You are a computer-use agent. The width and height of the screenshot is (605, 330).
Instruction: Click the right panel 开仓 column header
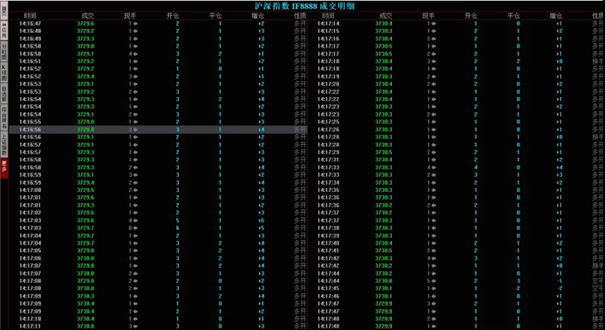[x=471, y=15]
